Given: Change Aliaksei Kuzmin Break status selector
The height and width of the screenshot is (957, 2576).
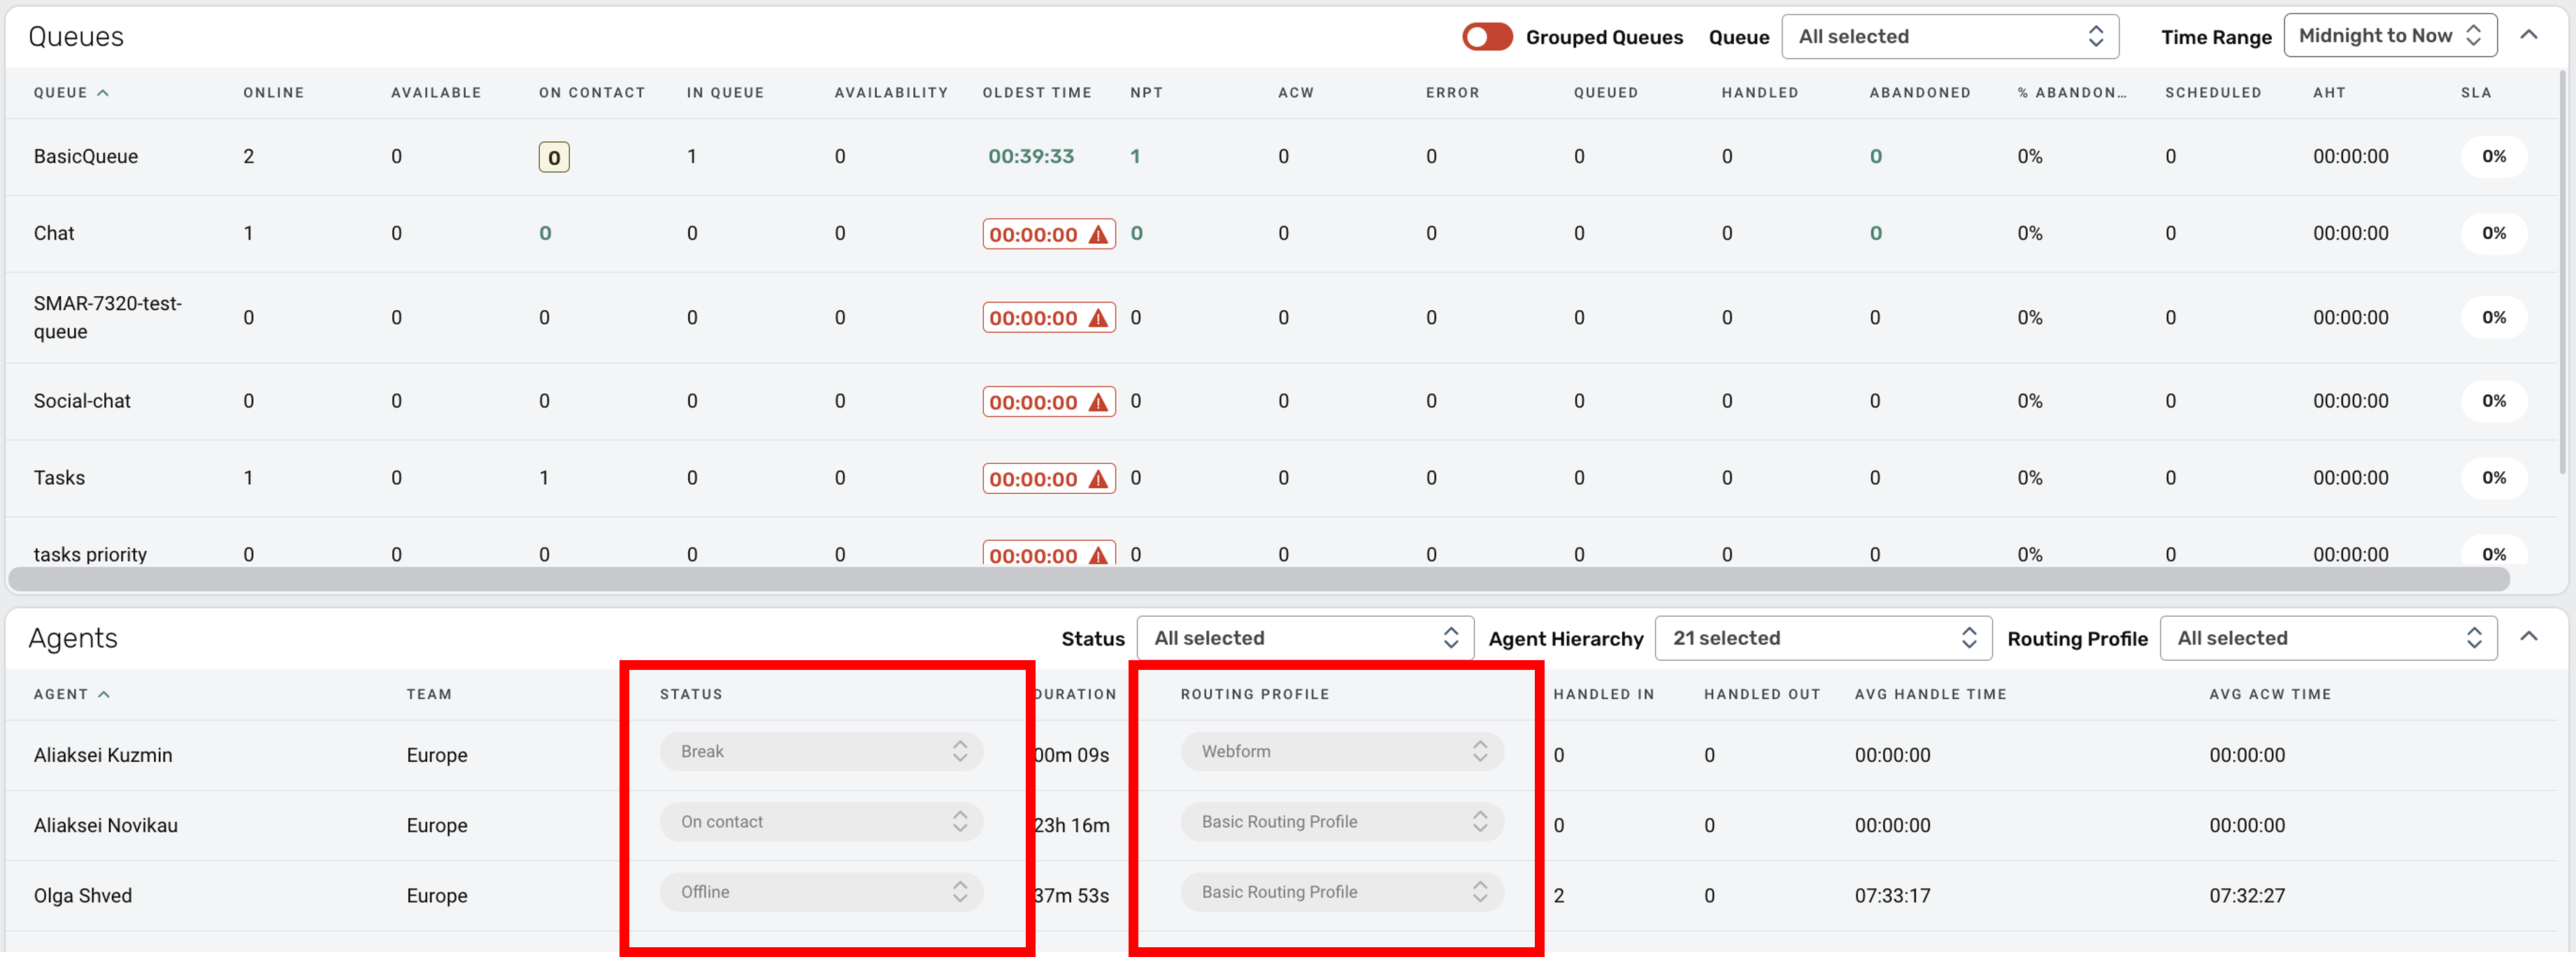Looking at the screenshot, I should [x=821, y=751].
